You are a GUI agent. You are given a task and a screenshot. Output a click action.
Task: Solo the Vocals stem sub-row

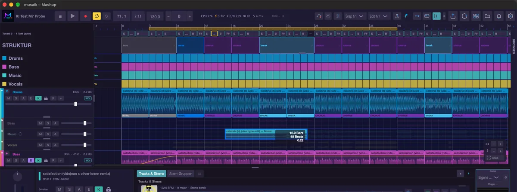click(x=48, y=145)
